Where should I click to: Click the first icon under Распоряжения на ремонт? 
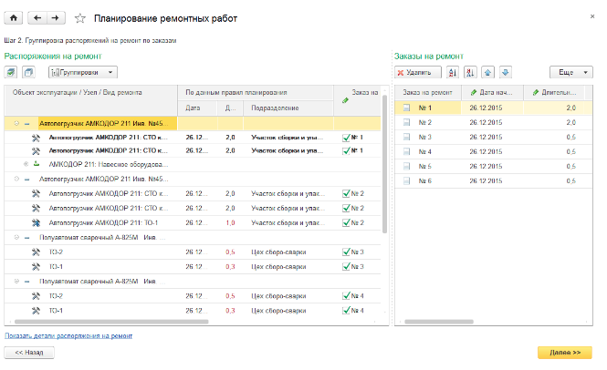click(11, 72)
